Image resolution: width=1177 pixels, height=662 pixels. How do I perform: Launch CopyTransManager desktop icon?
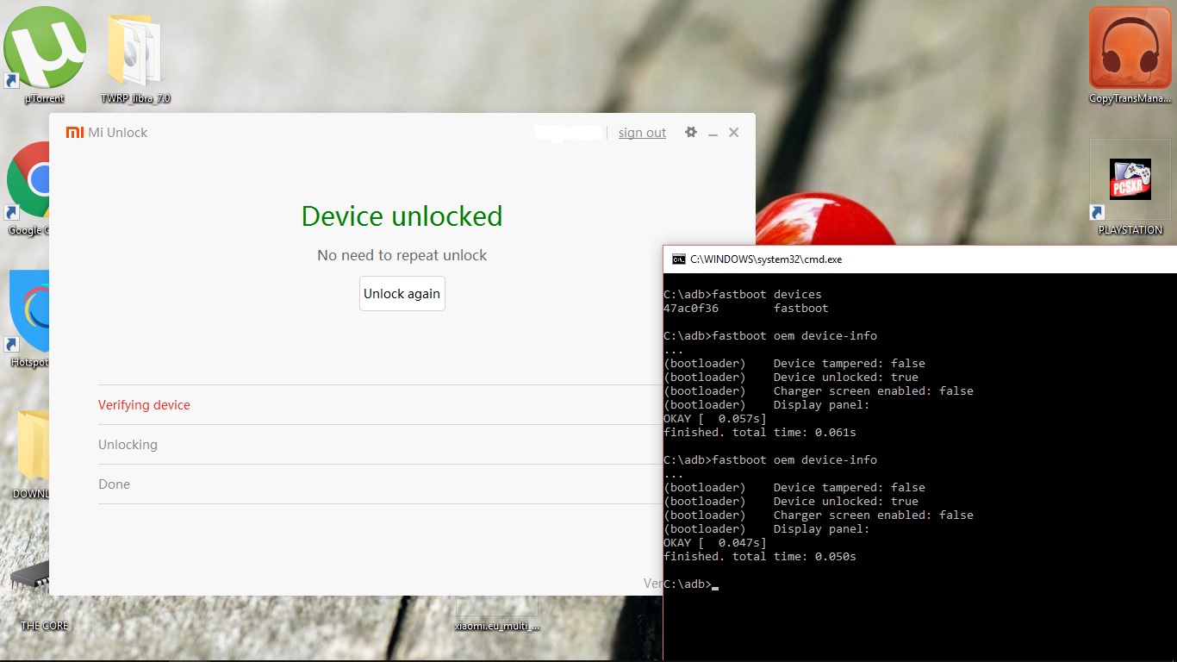(x=1130, y=54)
